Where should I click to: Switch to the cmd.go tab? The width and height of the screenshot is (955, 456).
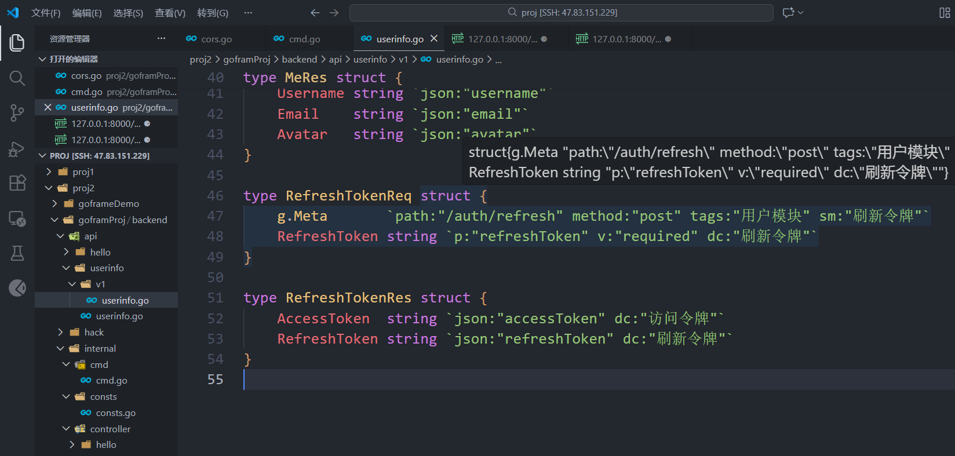pyautogui.click(x=309, y=39)
